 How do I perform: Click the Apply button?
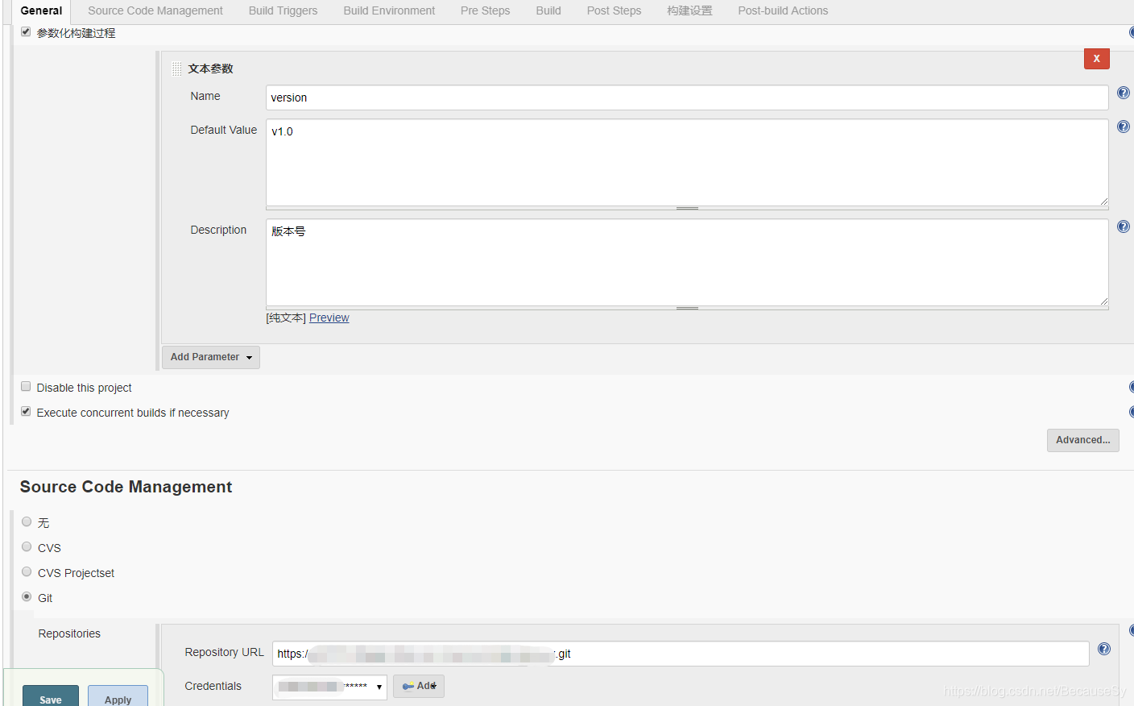118,696
